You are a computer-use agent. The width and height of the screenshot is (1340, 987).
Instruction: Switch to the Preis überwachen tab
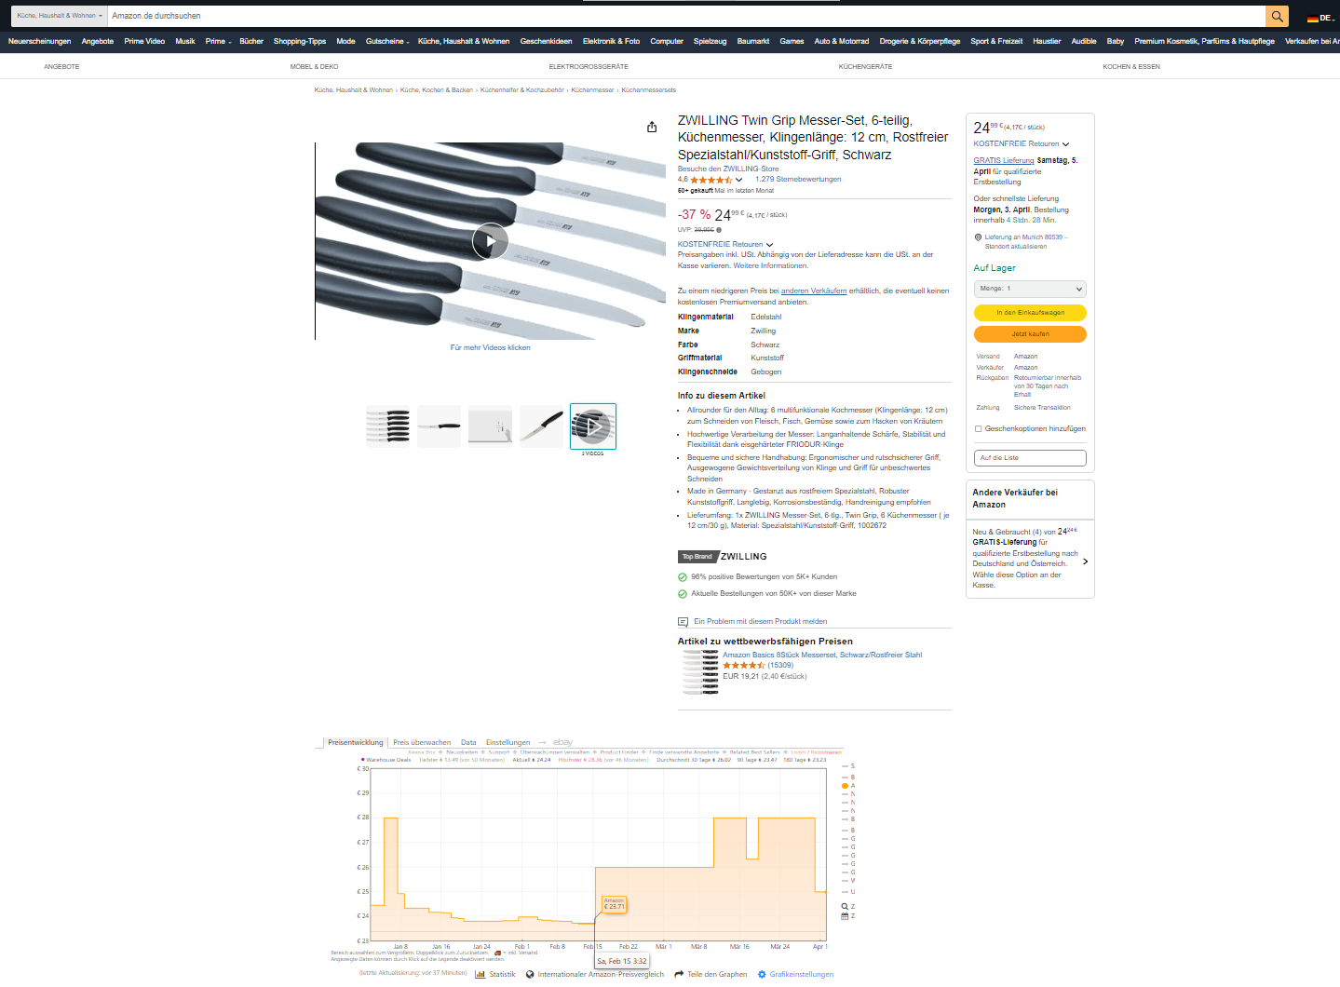(x=422, y=742)
